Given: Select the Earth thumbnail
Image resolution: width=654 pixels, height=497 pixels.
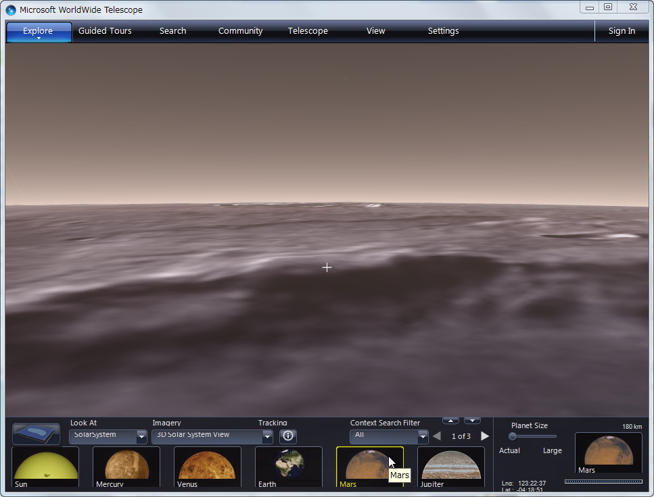Looking at the screenshot, I should [x=288, y=467].
